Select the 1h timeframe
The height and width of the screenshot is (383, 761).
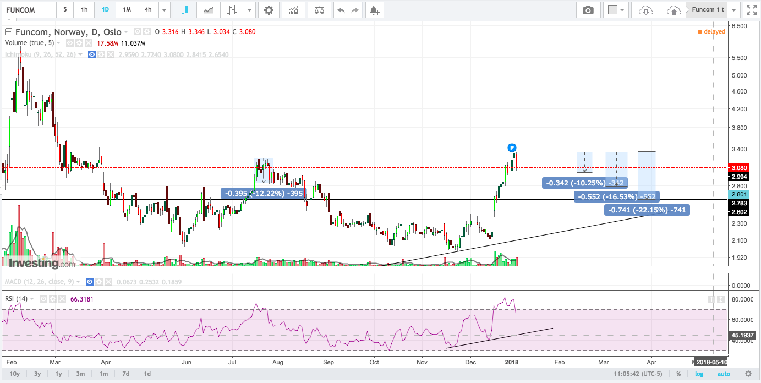tap(84, 10)
